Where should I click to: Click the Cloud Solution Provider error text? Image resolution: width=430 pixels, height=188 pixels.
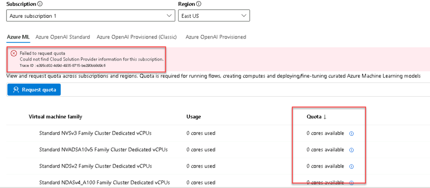(91, 59)
